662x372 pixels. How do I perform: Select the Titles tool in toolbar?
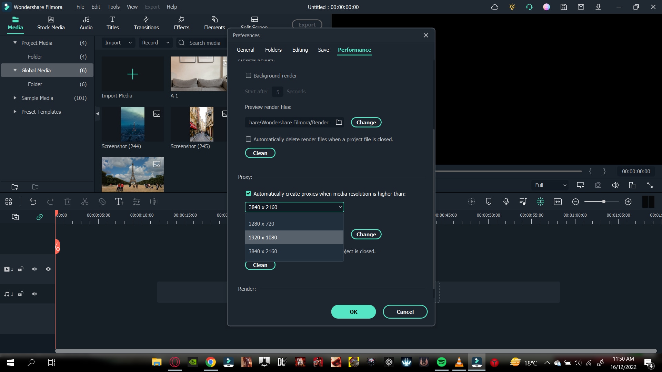pyautogui.click(x=112, y=23)
